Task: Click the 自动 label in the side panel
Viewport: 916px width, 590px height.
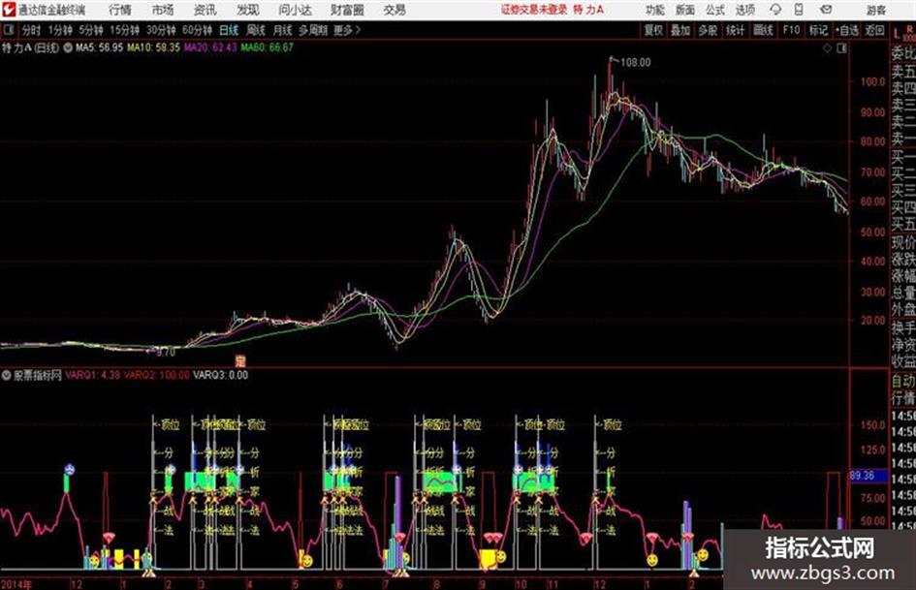Action: 903,382
